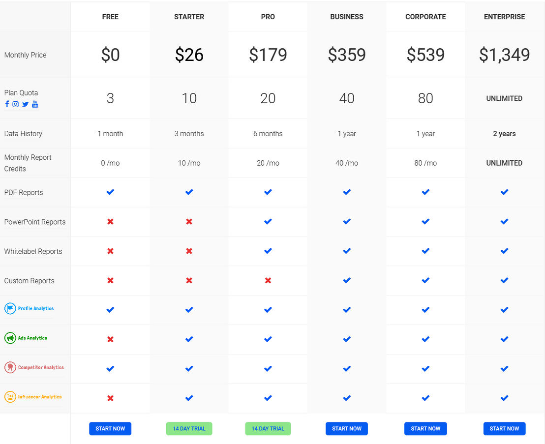Image resolution: width=545 pixels, height=444 pixels.
Task: Click the checkmark for Free PDF Reports
Action: pos(110,192)
